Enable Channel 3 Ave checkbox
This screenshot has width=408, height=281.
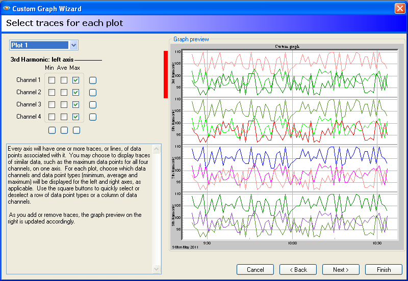(64, 105)
